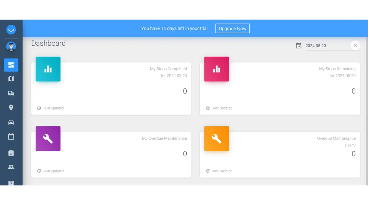Click the smile logo in the sidebar
The width and height of the screenshot is (368, 207).
click(x=11, y=29)
